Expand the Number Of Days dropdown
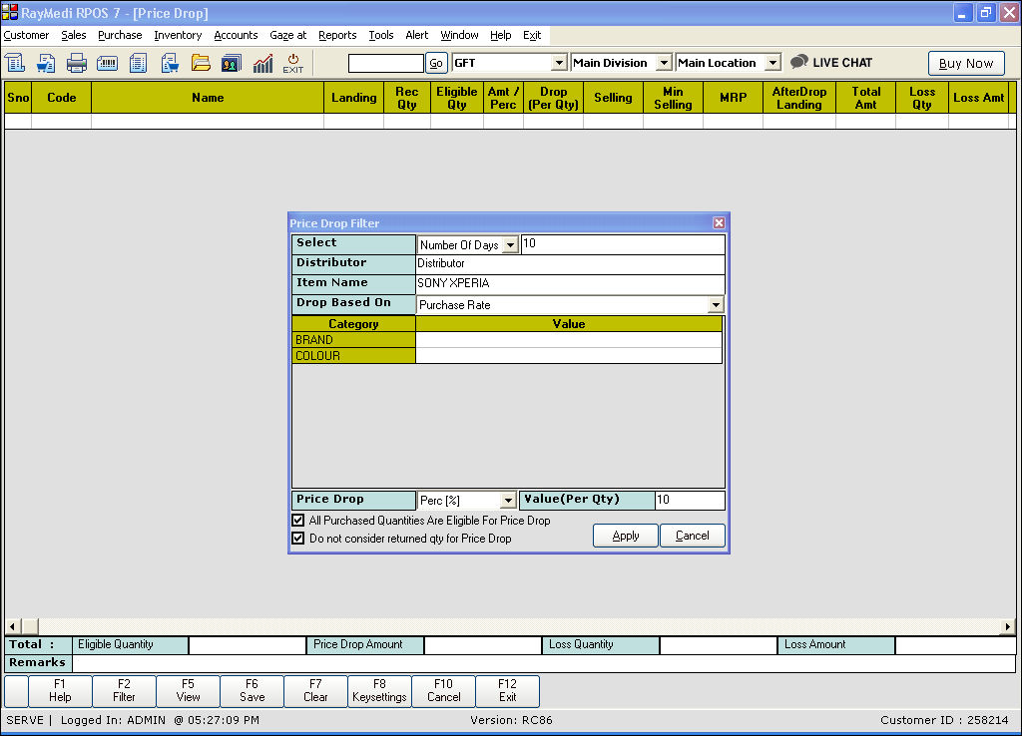1022x736 pixels. tap(509, 245)
